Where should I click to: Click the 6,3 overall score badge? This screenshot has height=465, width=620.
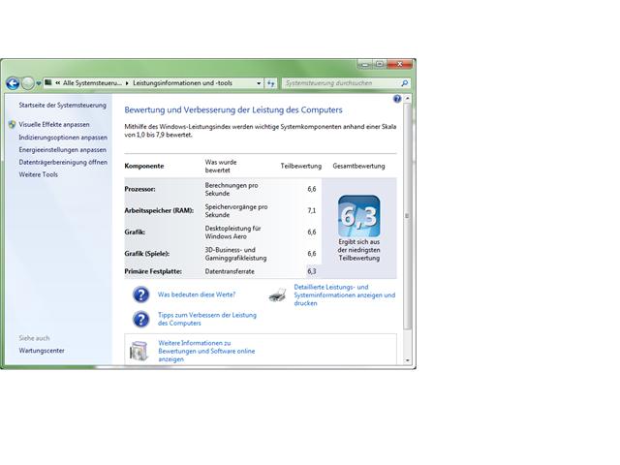tap(359, 216)
